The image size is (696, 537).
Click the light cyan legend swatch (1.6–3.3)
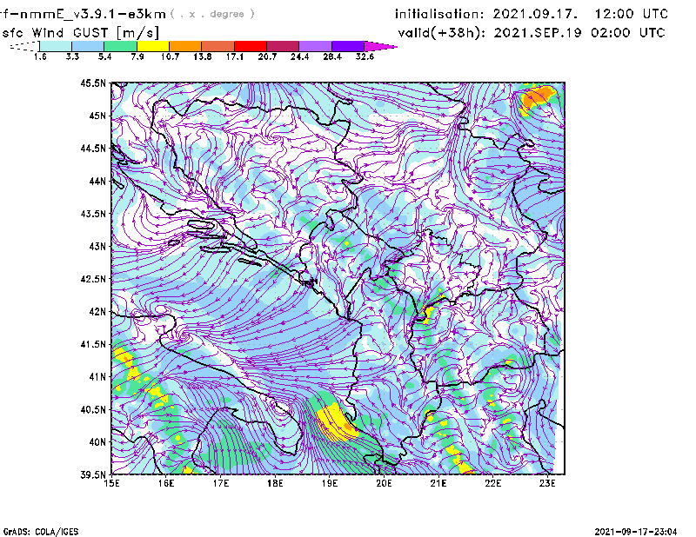(56, 46)
